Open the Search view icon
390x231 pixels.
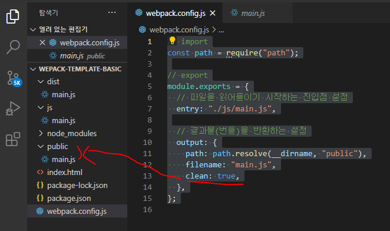pos(13,47)
